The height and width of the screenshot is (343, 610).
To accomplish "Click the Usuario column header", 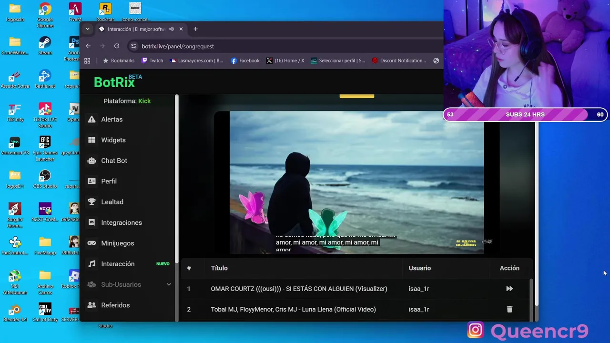I will point(419,268).
